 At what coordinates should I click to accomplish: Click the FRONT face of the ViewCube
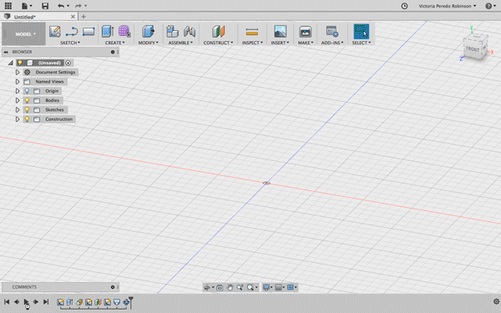(473, 49)
